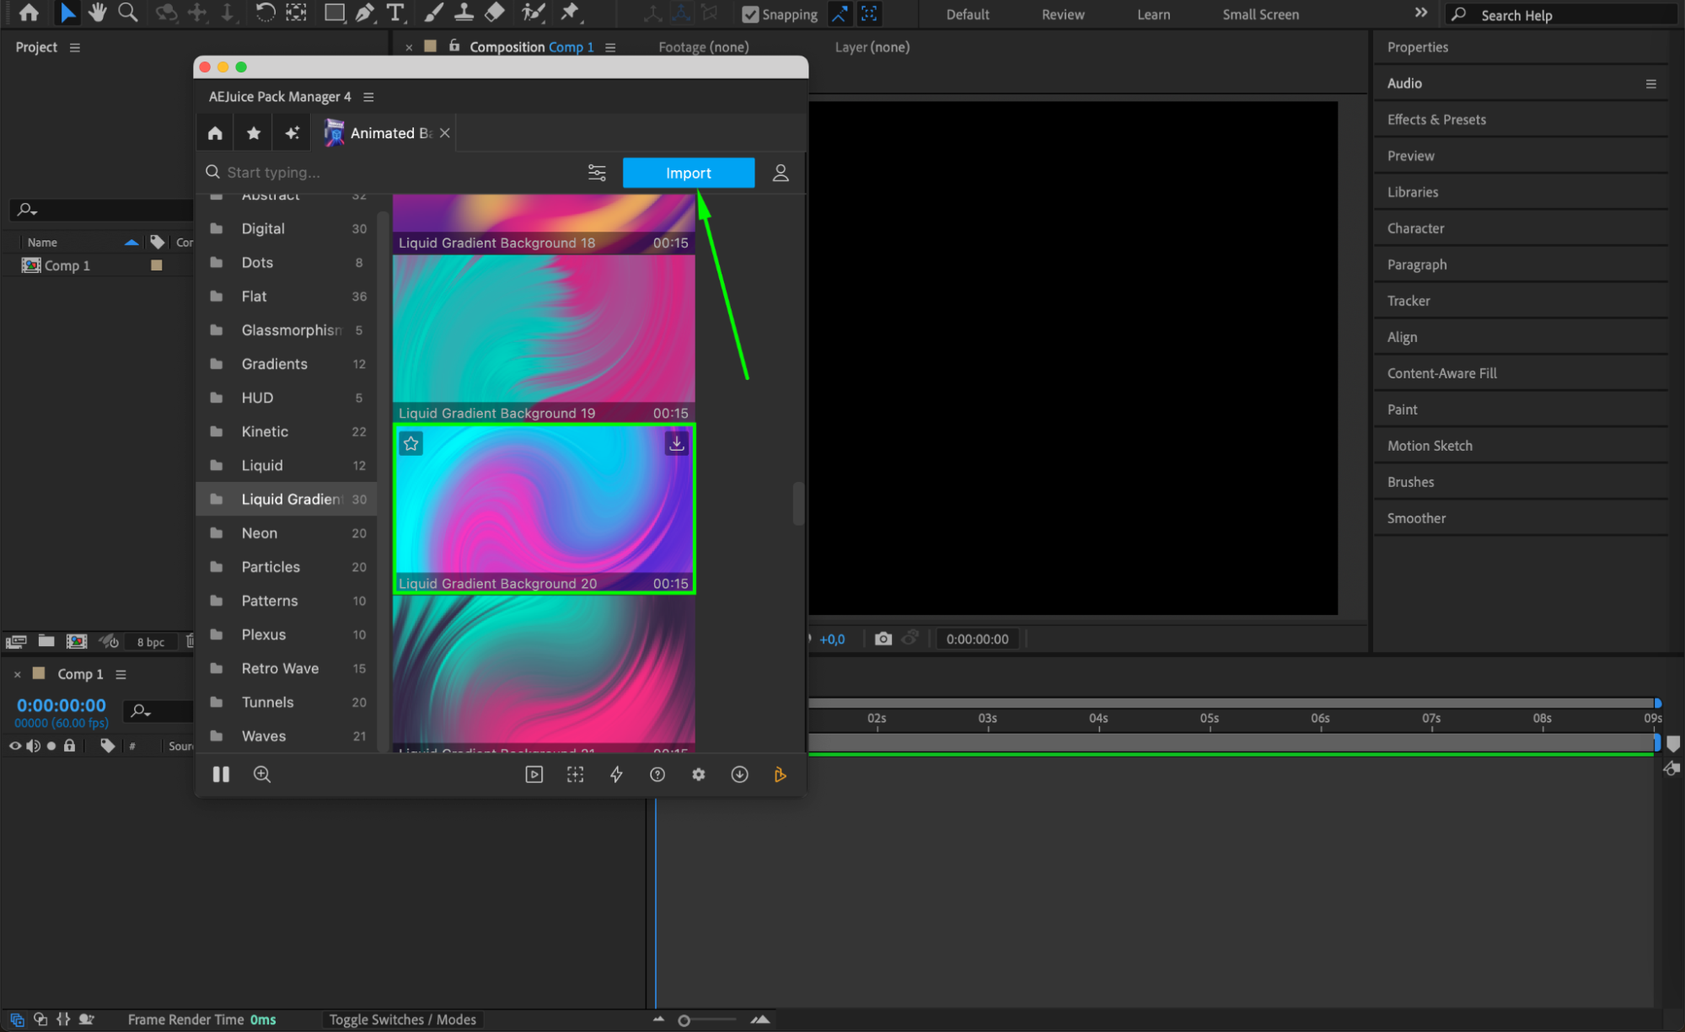
Task: Open Effects & Presets panel
Action: tap(1436, 120)
